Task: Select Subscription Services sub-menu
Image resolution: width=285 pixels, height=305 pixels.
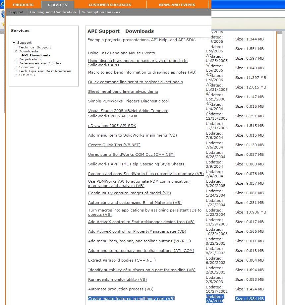Action: point(101,12)
